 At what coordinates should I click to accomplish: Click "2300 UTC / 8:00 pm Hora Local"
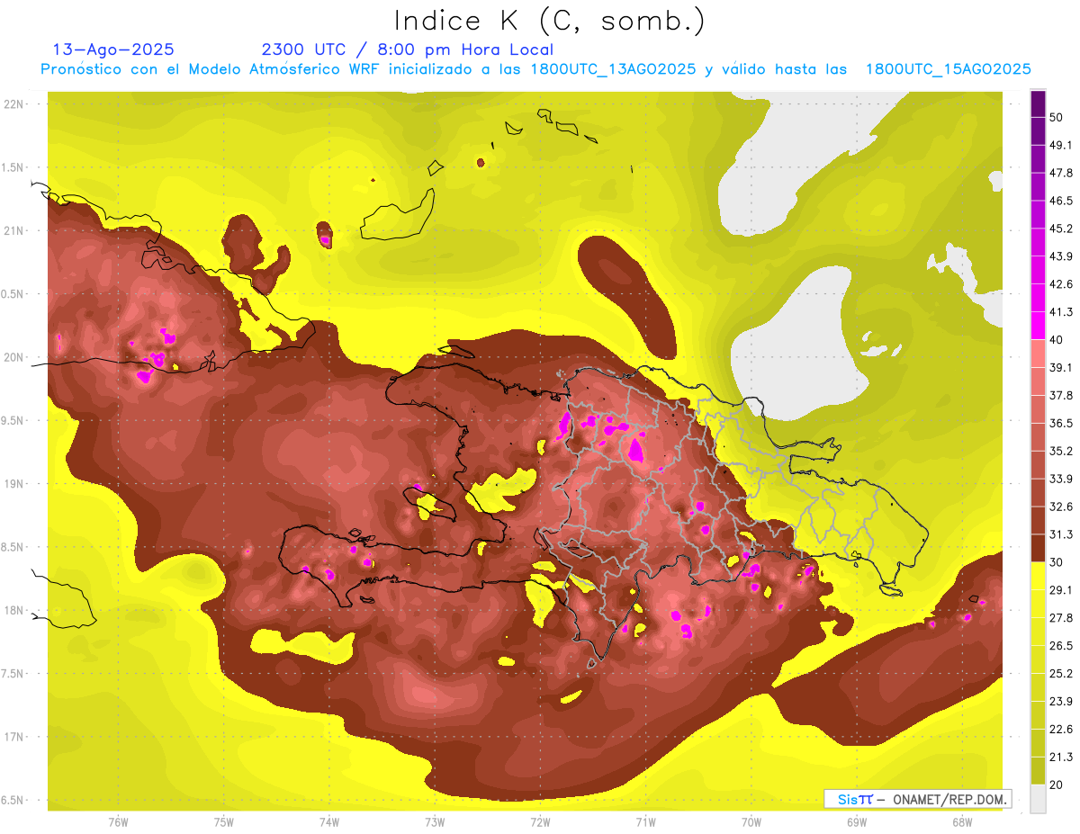pos(407,49)
